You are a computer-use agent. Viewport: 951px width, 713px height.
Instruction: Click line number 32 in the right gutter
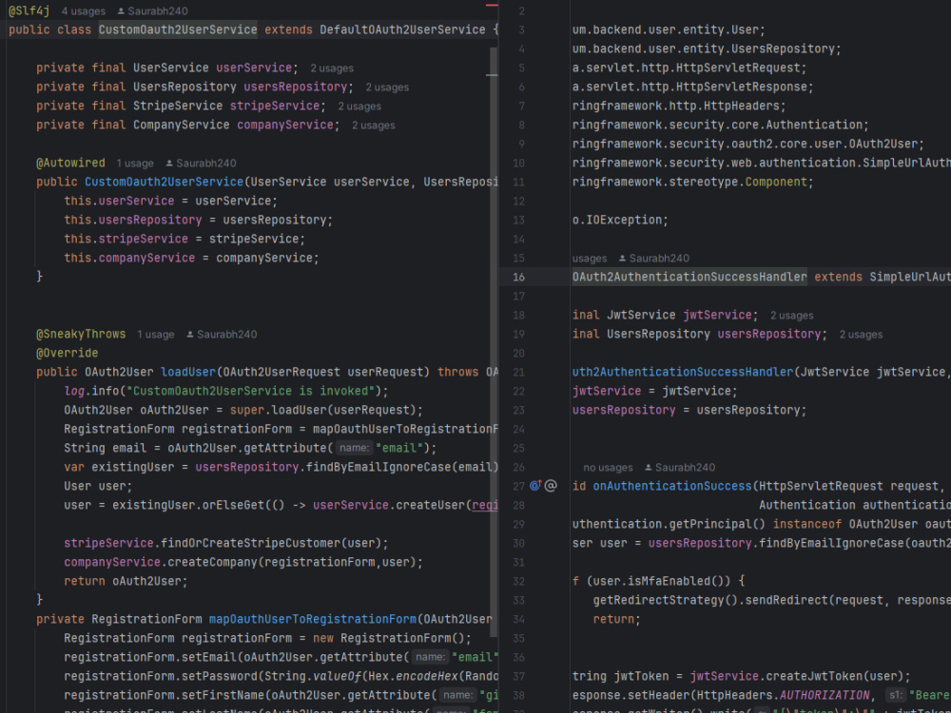518,582
